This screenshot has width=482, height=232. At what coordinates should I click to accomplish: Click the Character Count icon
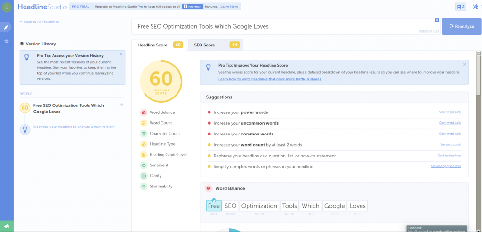144,134
